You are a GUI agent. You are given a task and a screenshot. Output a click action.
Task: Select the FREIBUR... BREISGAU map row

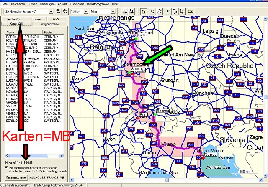34,66
